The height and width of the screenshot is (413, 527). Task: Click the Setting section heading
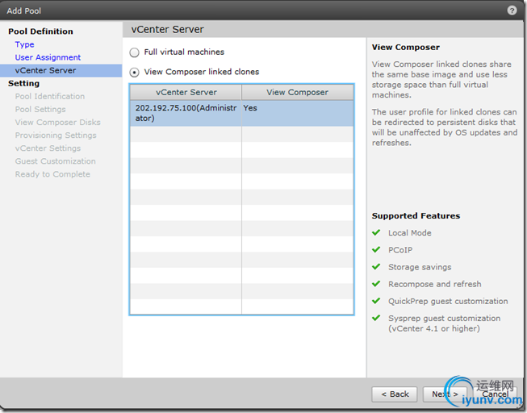(24, 83)
